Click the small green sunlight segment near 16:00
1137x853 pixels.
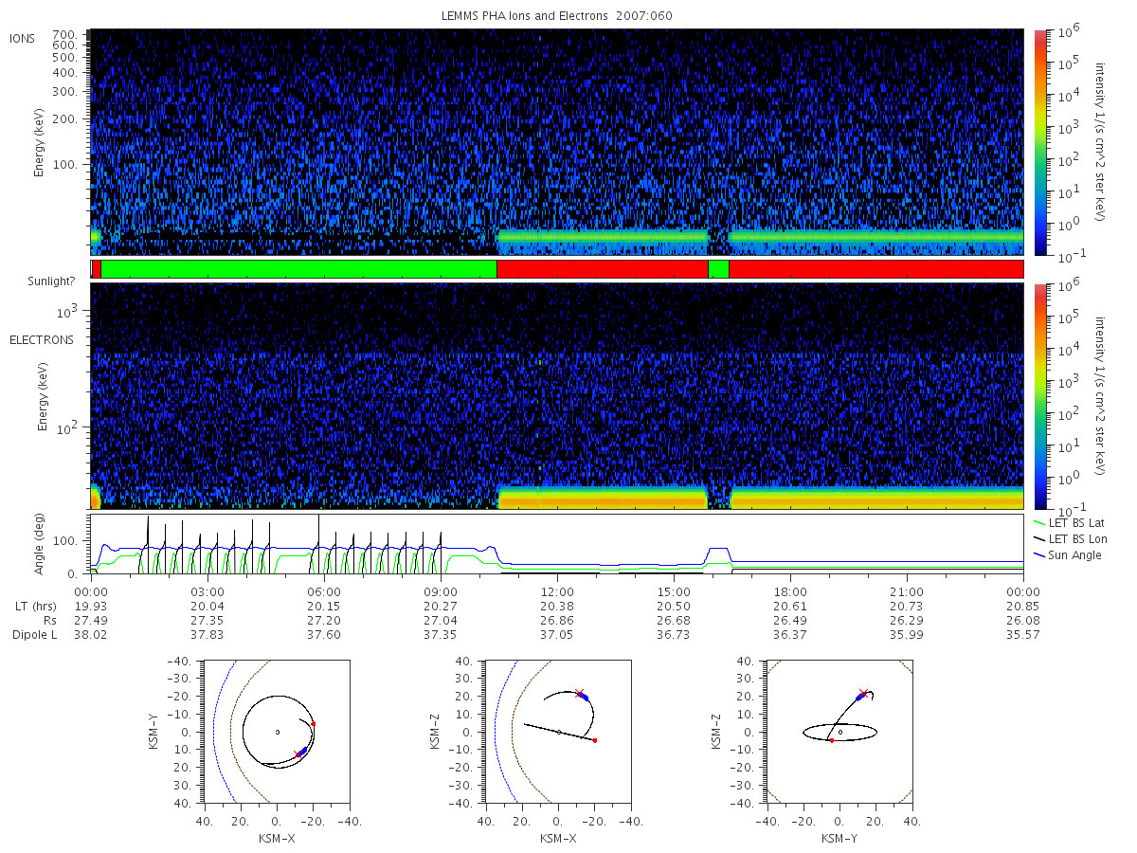click(x=718, y=269)
